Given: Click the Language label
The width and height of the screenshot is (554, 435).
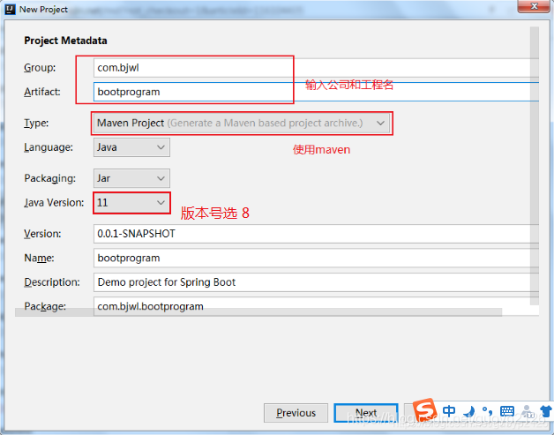Looking at the screenshot, I should click(49, 147).
